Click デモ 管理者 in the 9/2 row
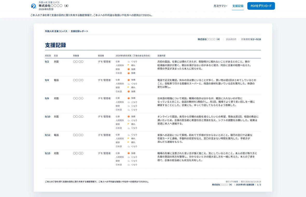 point(104,62)
